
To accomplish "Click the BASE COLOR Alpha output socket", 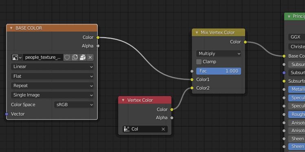I will [x=98, y=46].
